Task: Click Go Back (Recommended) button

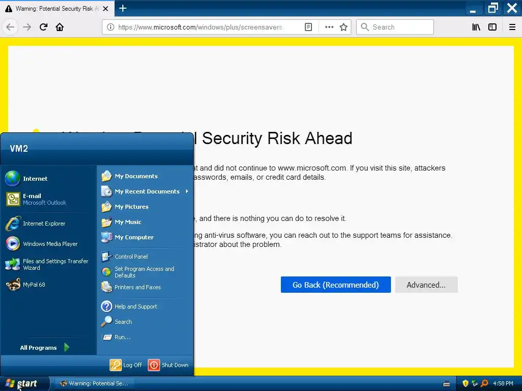Action: click(335, 285)
